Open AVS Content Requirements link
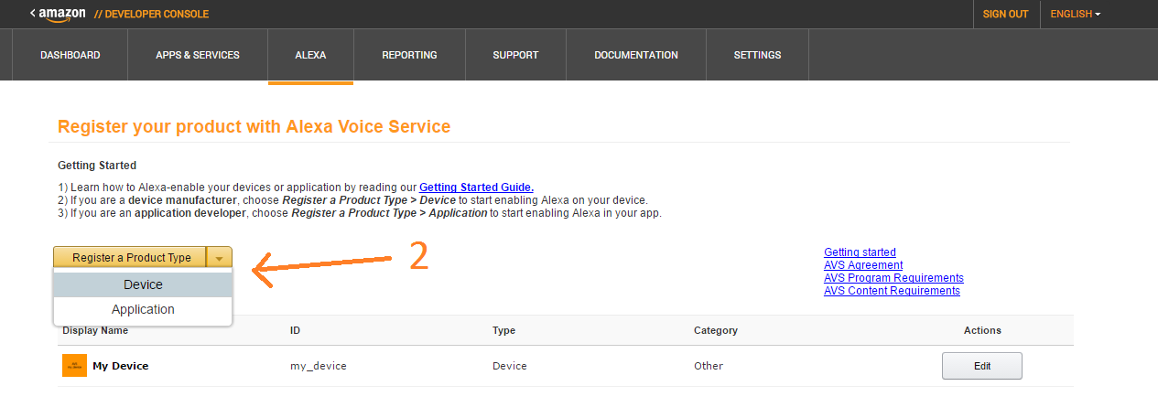The image size is (1158, 418). coord(892,291)
